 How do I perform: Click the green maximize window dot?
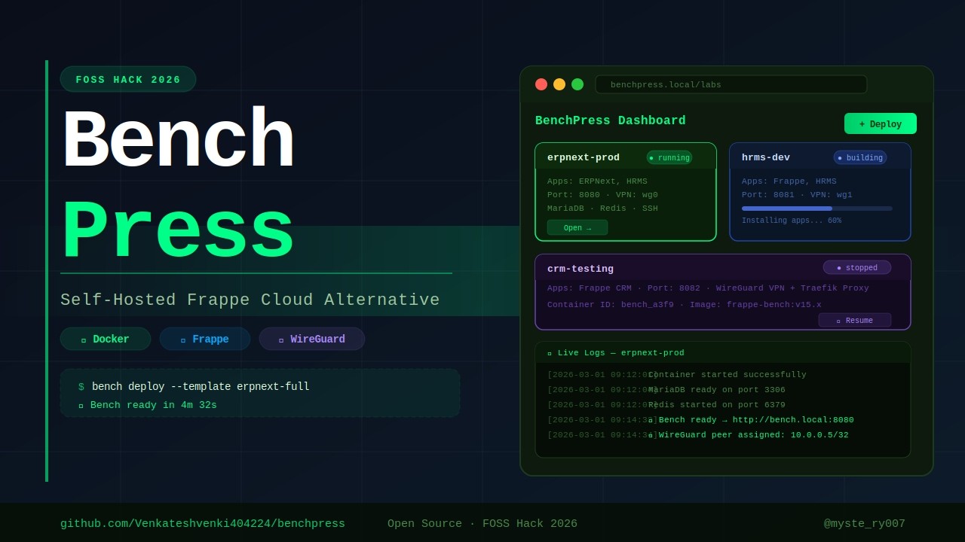tap(577, 84)
